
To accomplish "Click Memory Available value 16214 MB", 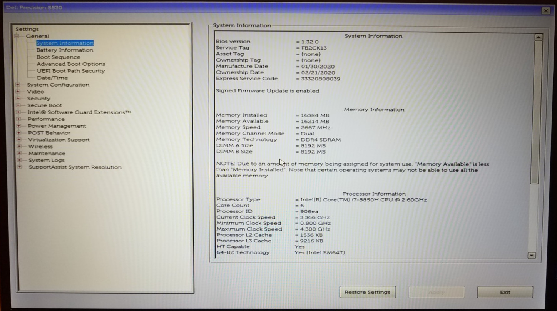I will [315, 121].
